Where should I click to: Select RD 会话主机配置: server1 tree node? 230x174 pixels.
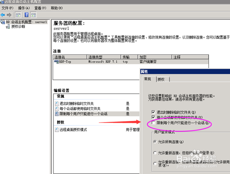coord(27,22)
